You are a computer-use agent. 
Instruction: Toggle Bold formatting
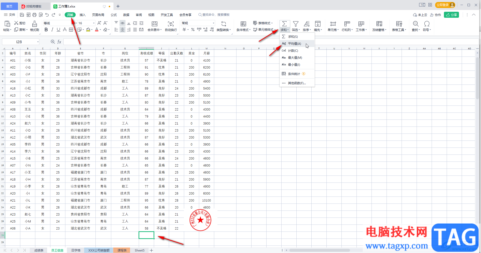pos(46,30)
